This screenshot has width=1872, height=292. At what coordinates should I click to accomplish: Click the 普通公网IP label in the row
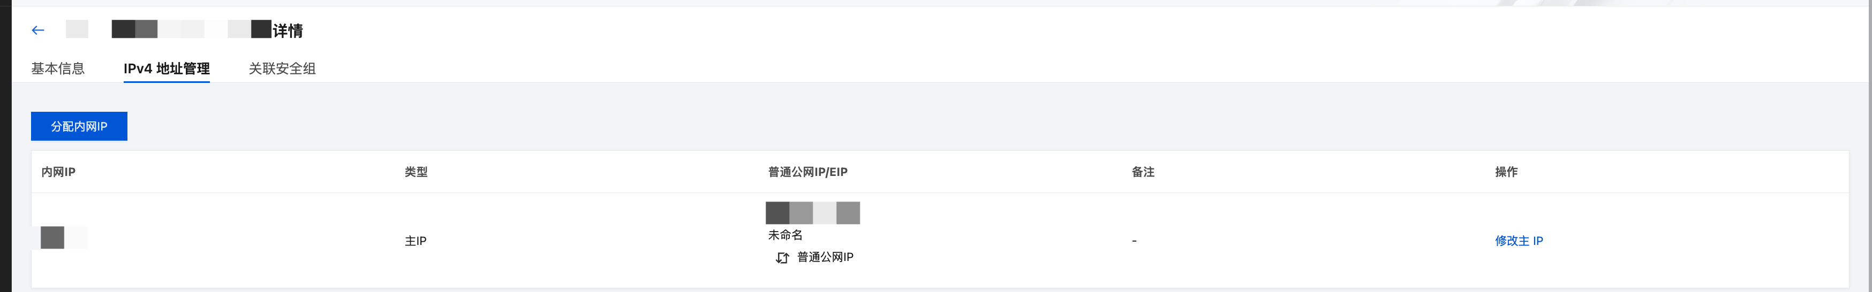[825, 257]
